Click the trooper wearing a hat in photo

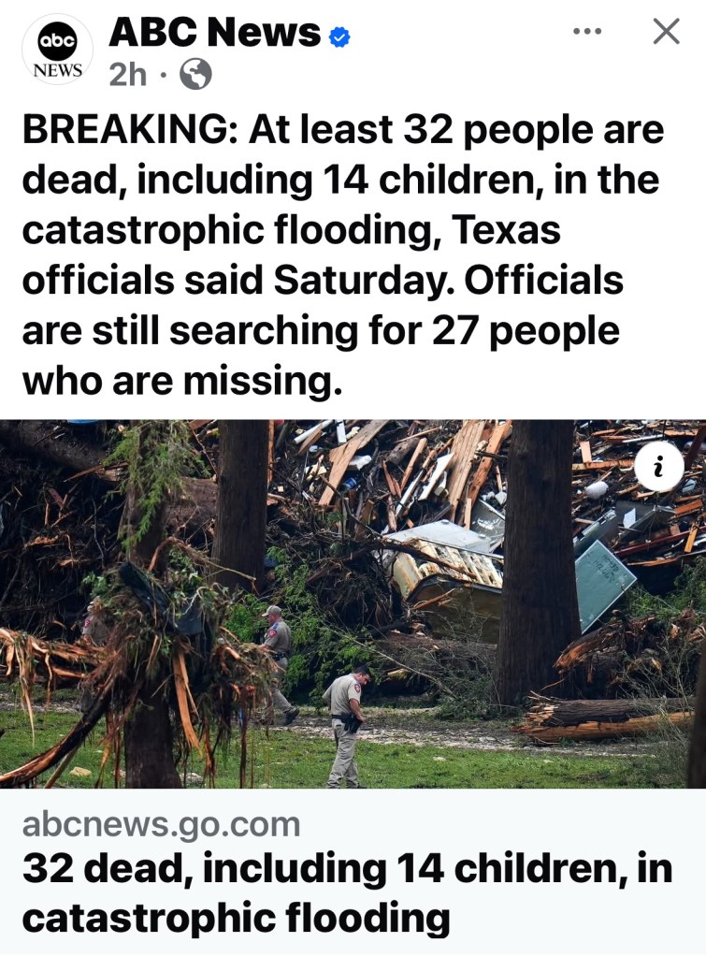[x=278, y=663]
